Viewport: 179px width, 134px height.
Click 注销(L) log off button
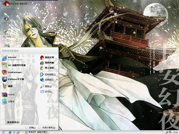coord(30,128)
